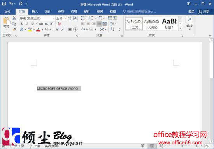Open the quick access toolbar customize arrow
This screenshot has height=149, width=214.
26,4
